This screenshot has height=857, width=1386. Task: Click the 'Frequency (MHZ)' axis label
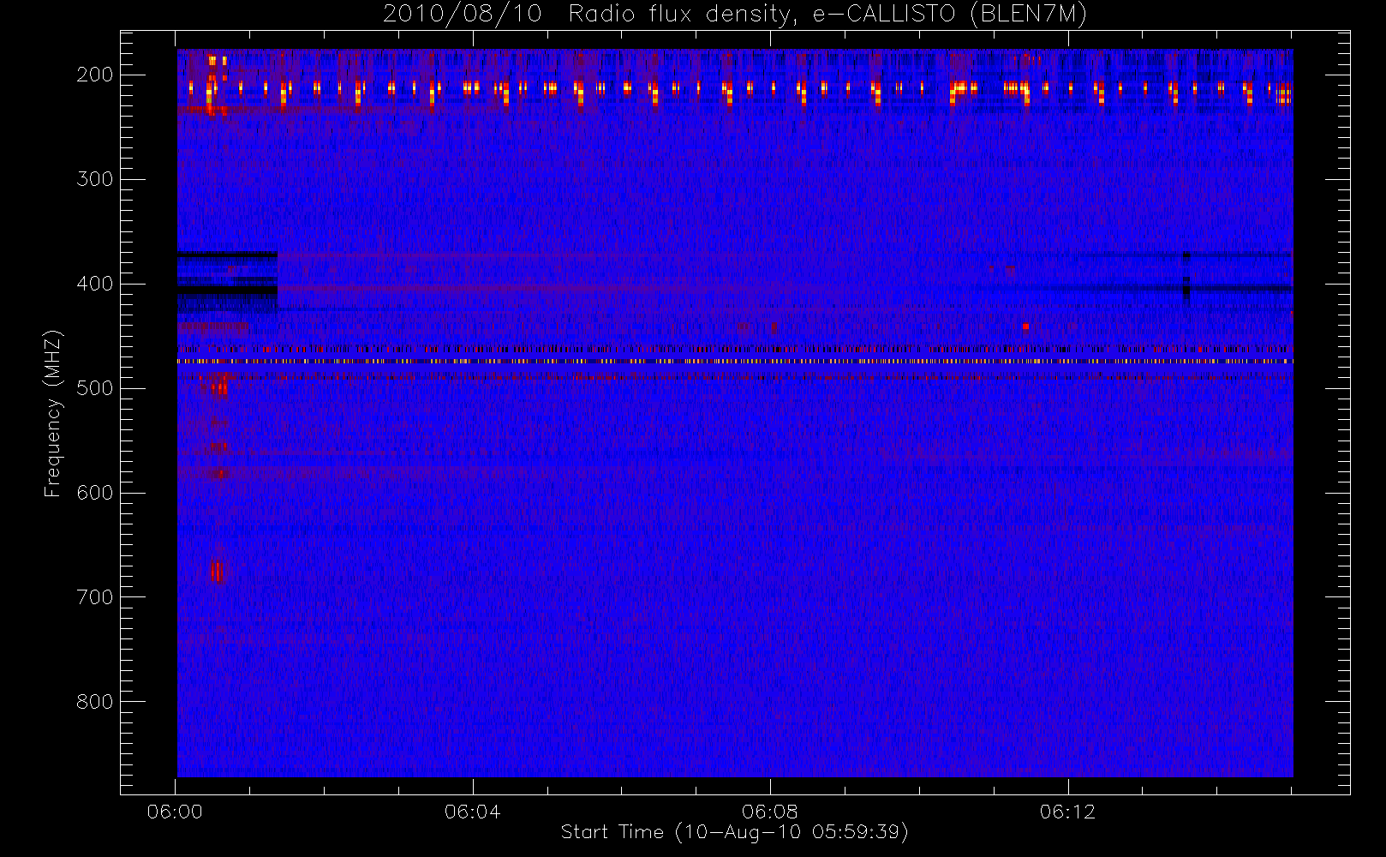(x=53, y=413)
